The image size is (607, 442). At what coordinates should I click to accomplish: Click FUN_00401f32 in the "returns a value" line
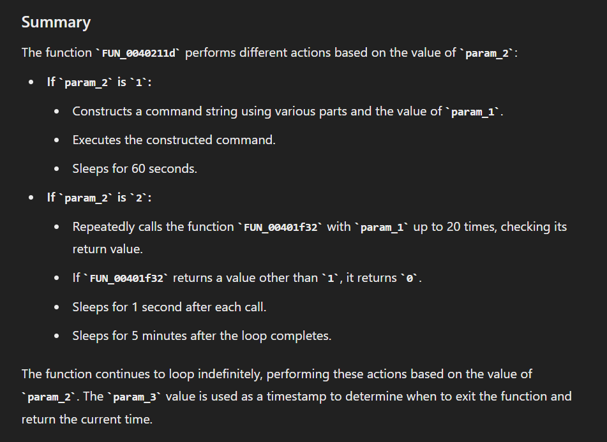126,278
